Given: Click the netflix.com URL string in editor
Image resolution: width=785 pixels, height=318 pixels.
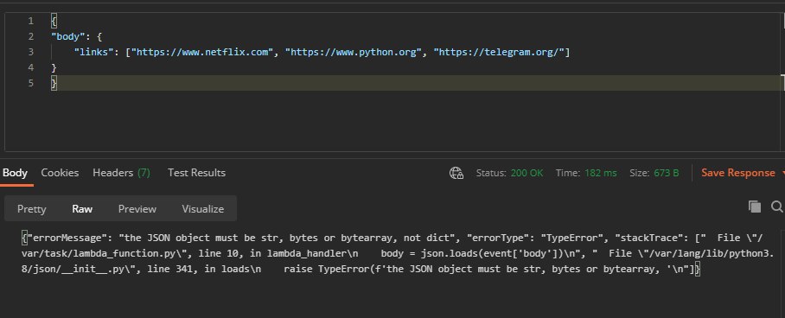Looking at the screenshot, I should click(x=202, y=52).
